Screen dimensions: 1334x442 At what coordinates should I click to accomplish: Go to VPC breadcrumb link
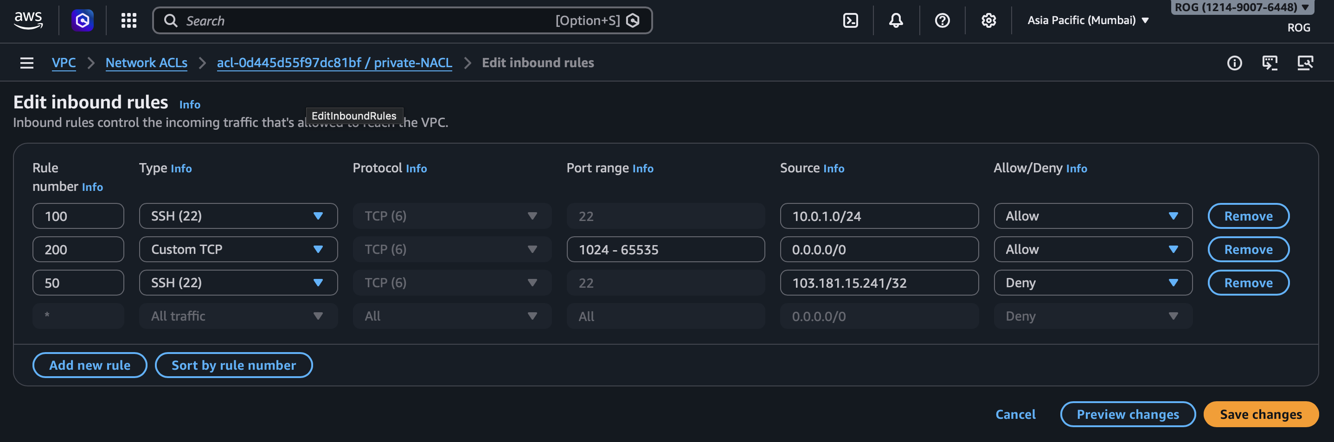(64, 63)
